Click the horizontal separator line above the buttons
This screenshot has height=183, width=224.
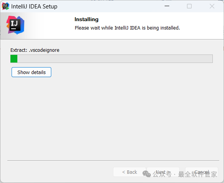113,160
